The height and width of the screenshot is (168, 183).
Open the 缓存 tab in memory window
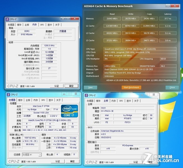point(19,25)
